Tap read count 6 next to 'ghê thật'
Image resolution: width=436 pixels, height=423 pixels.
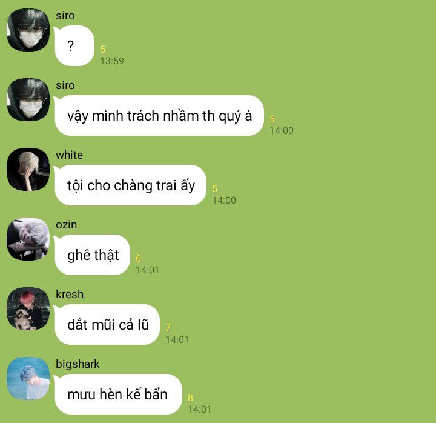(138, 259)
